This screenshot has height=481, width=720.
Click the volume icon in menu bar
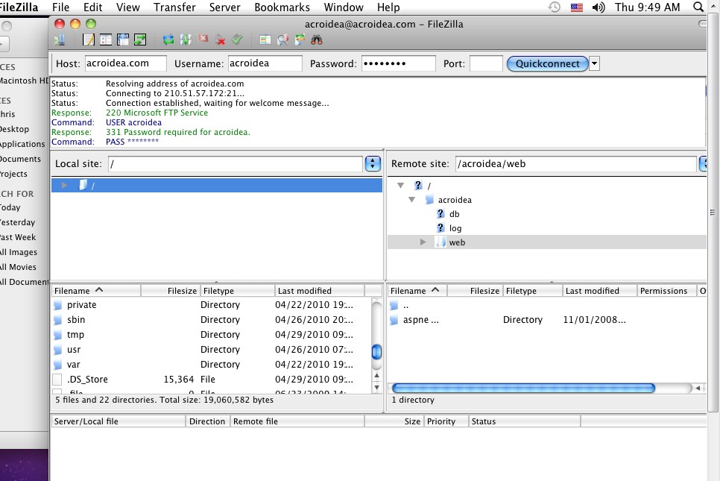point(599,7)
